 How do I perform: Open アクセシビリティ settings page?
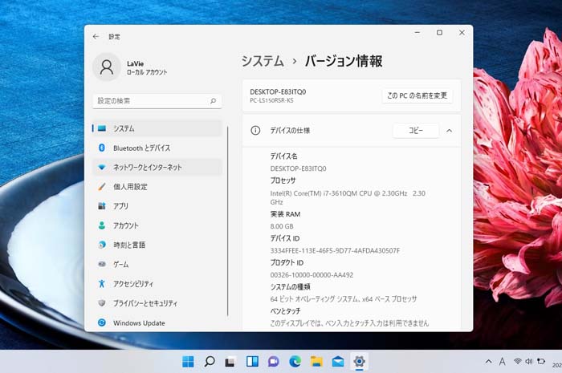coord(157,283)
